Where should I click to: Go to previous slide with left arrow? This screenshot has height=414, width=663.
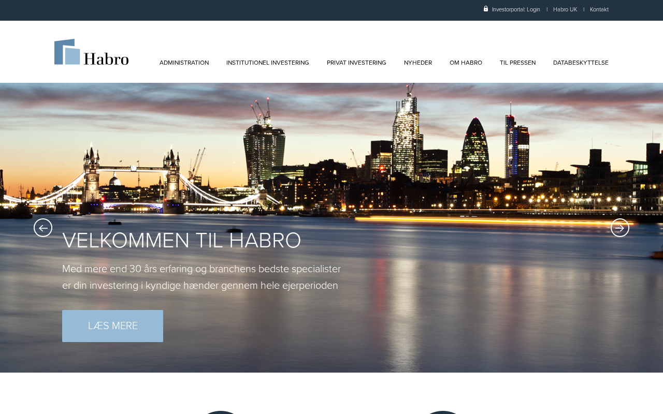pyautogui.click(x=43, y=228)
